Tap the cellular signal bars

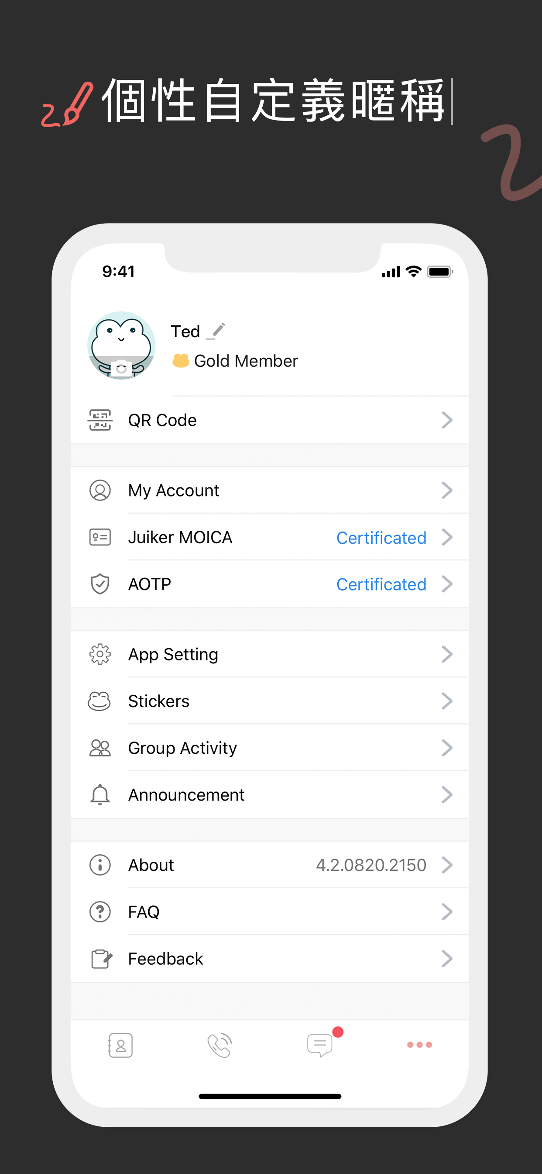click(x=391, y=272)
